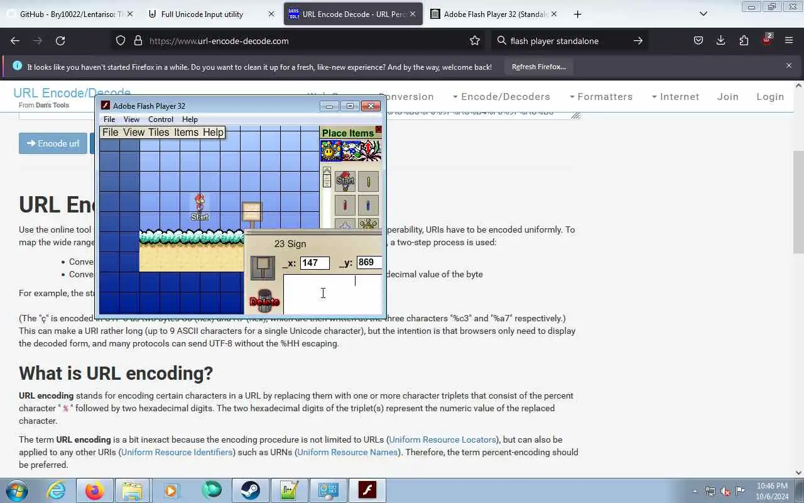The image size is (804, 503).
Task: Click the Refresh Firefox button
Action: [538, 67]
